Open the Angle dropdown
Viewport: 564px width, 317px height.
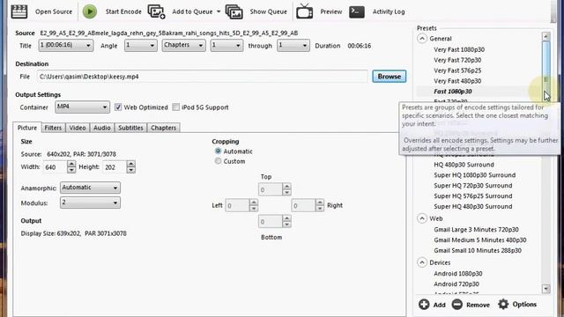(x=141, y=45)
